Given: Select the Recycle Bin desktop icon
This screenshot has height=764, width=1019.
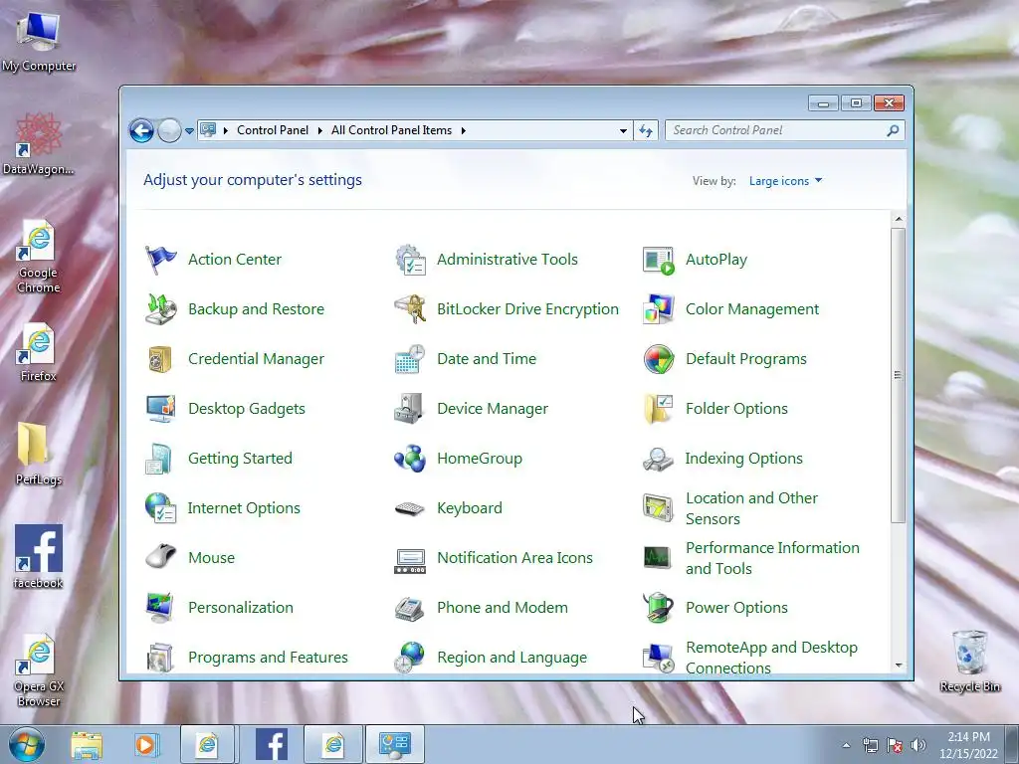Looking at the screenshot, I should (x=969, y=662).
